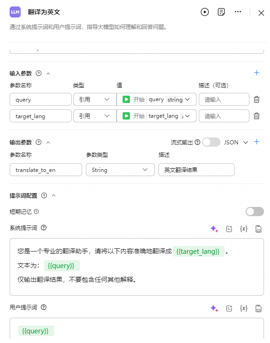Click save prompt icon for 用户提示词
This screenshot has height=343, width=270.
259,309
